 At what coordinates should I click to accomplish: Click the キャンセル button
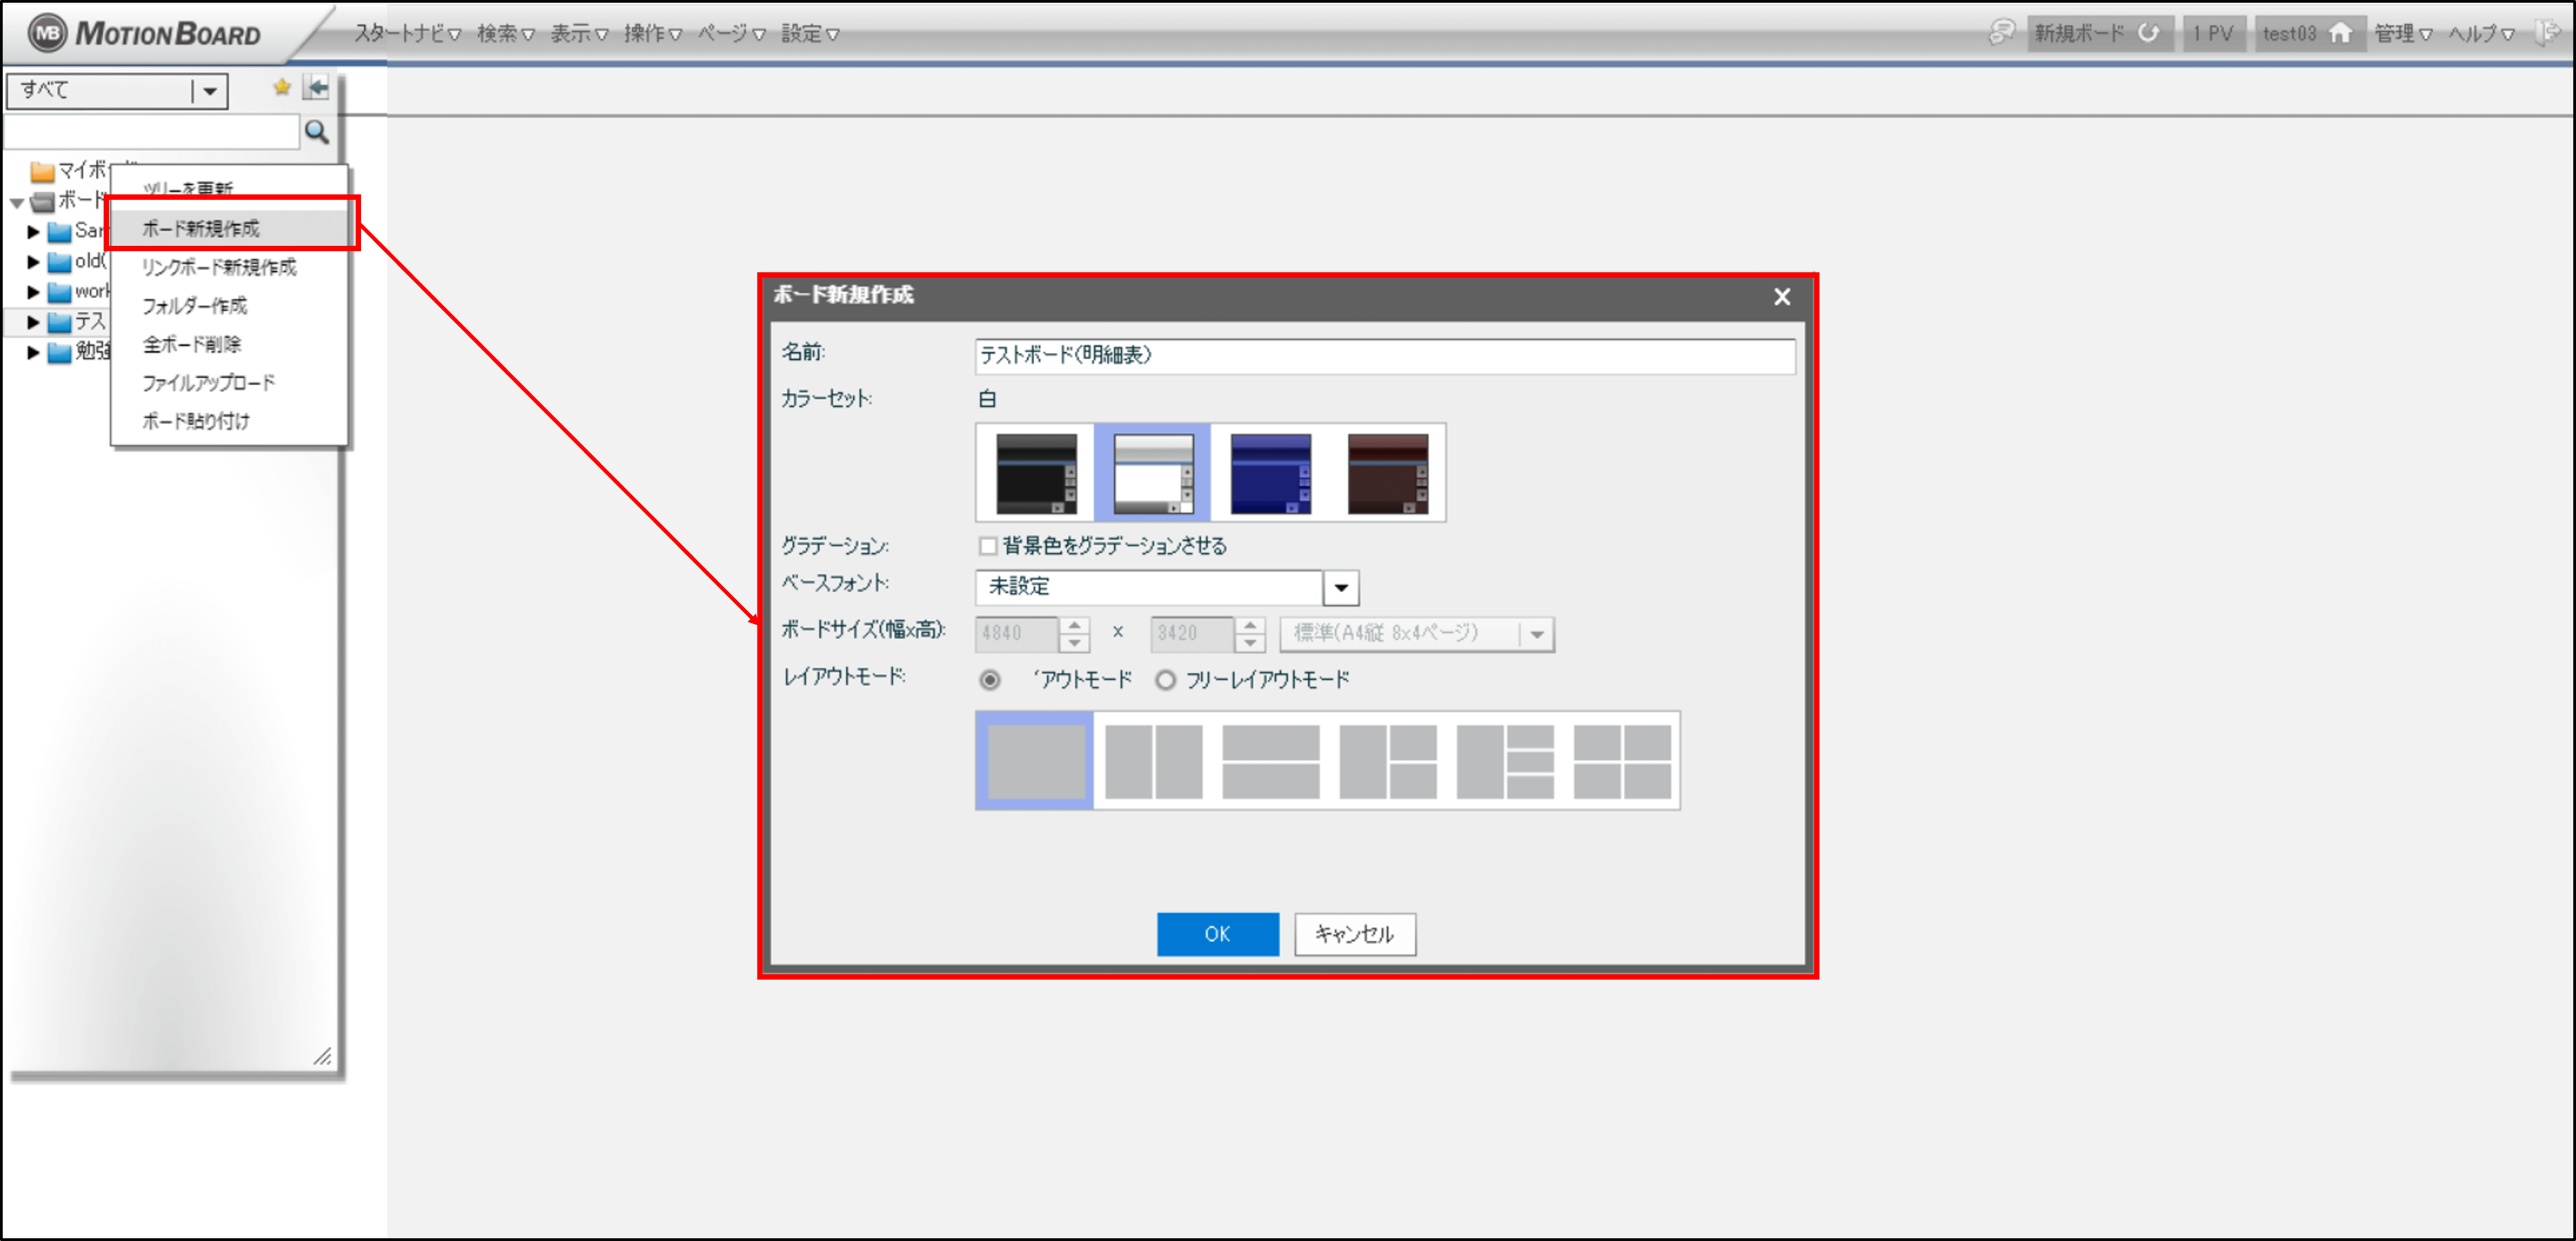[x=1354, y=934]
